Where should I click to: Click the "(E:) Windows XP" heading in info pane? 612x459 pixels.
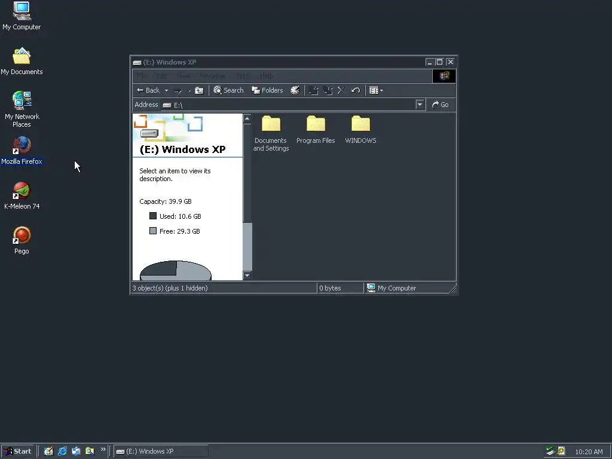183,149
